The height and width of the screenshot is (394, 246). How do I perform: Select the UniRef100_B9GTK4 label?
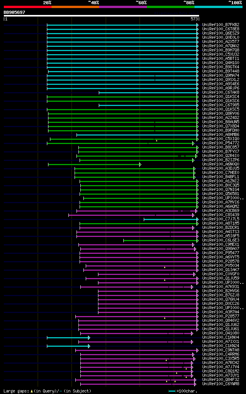[221, 67]
